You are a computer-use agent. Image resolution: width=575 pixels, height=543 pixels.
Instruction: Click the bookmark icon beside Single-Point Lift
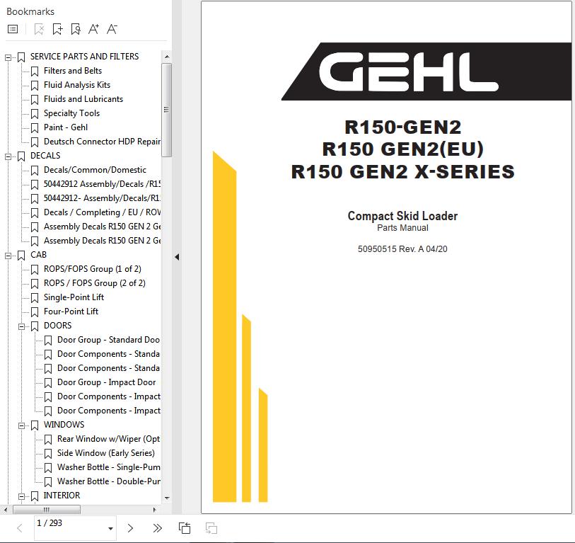(35, 298)
